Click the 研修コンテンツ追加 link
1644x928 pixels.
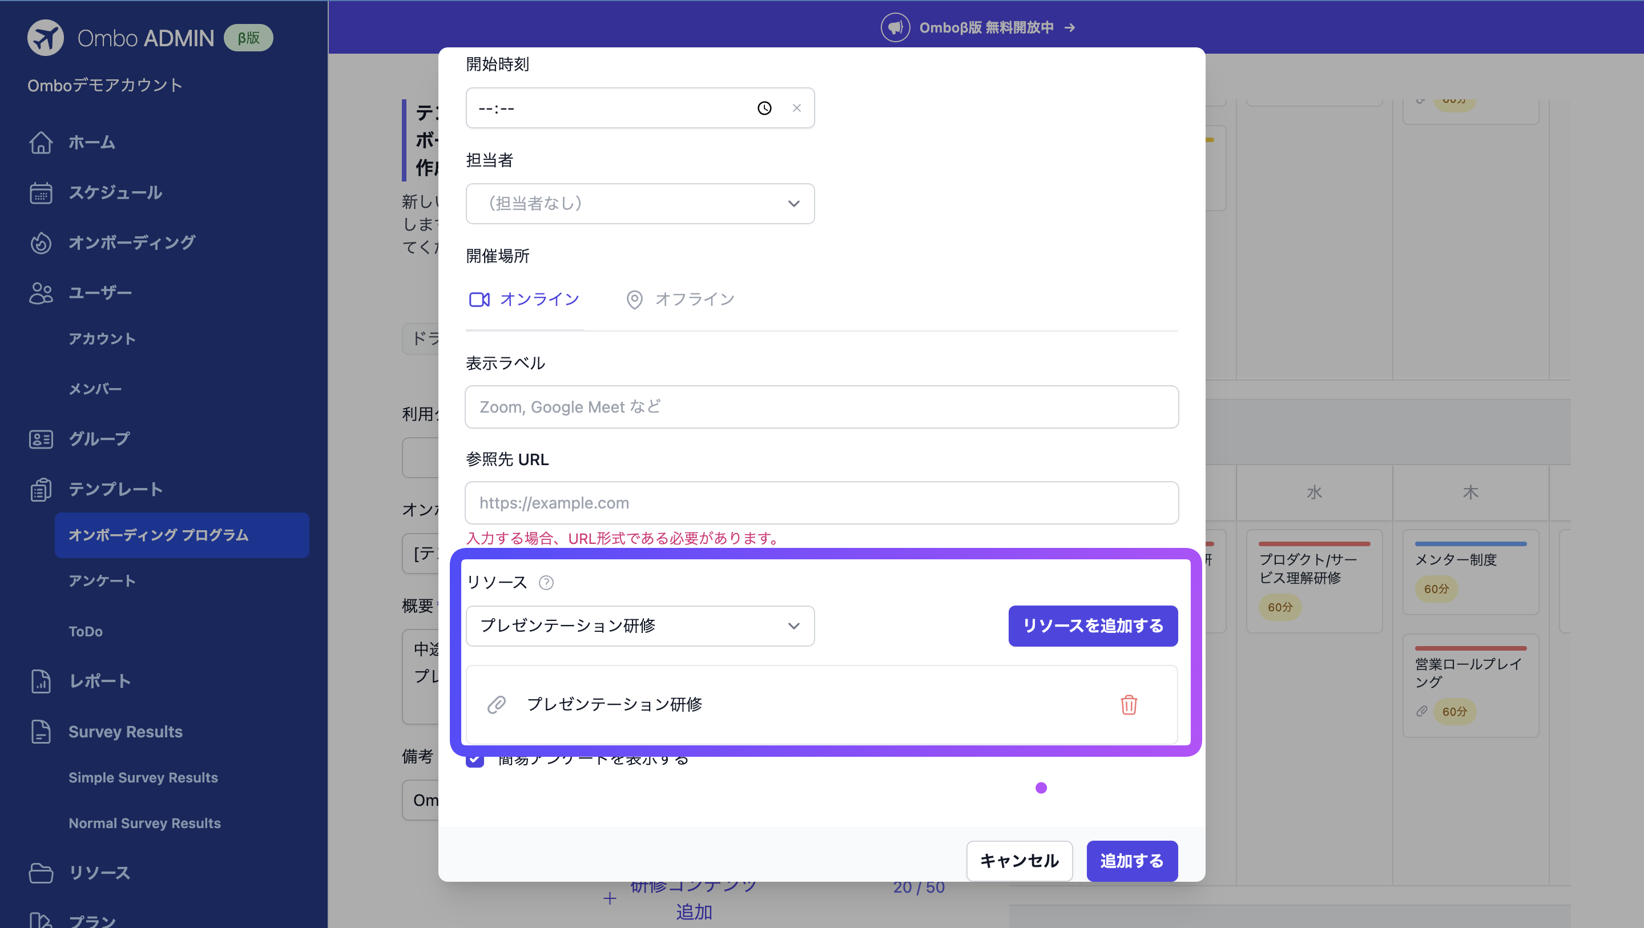(694, 899)
